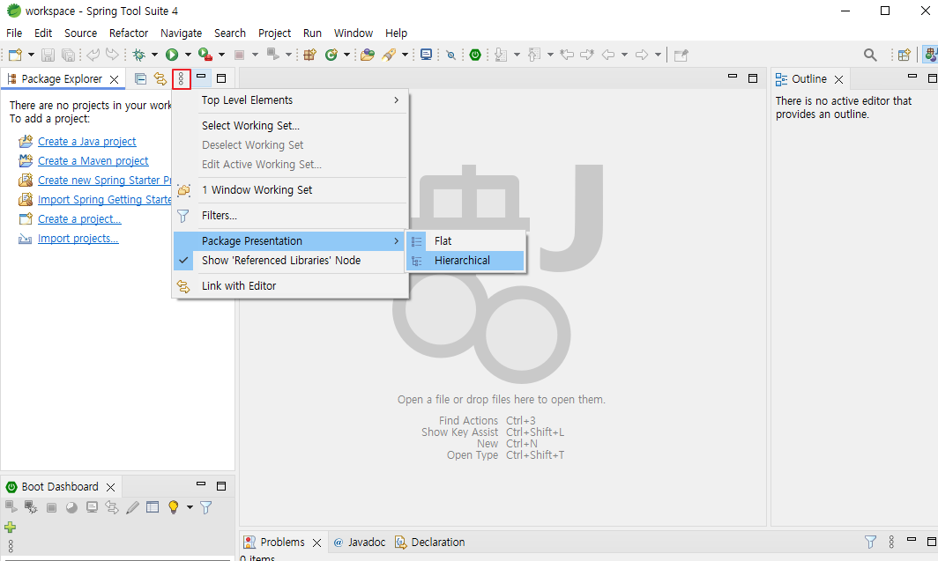The width and height of the screenshot is (938, 561).
Task: Open the Debug dropdown arrow
Action: tap(154, 55)
